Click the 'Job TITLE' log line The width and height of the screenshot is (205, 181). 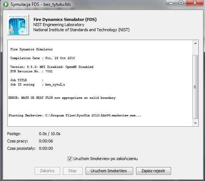click(x=27, y=80)
